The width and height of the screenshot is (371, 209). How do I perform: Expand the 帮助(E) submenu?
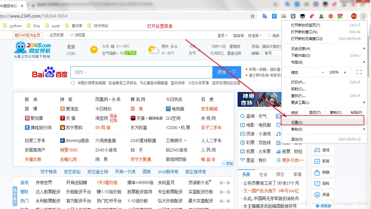(324, 129)
